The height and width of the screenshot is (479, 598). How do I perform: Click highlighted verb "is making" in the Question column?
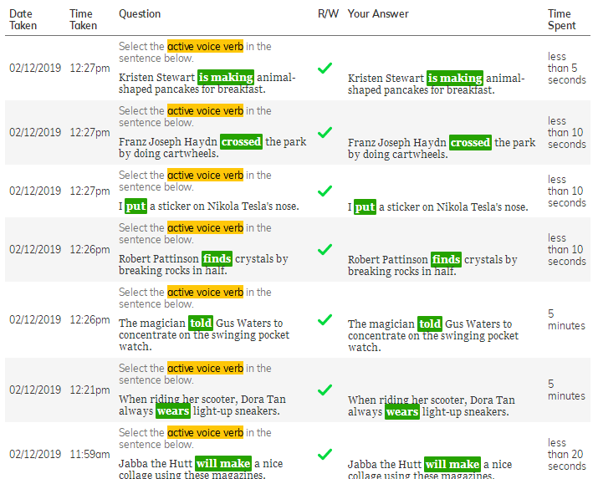pos(226,78)
